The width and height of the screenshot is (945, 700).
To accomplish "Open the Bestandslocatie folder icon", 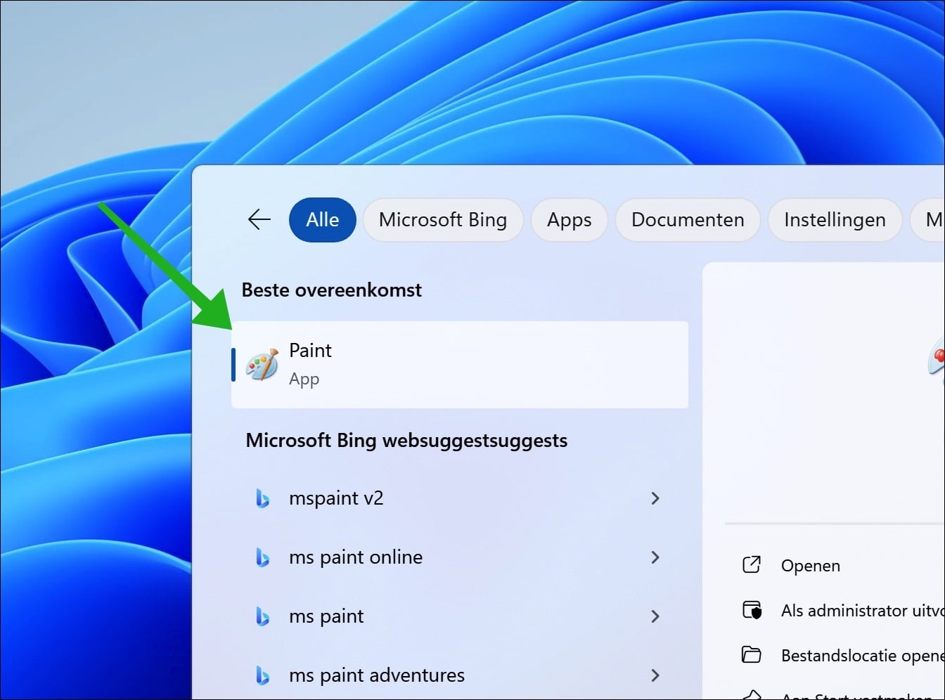I will [x=752, y=654].
